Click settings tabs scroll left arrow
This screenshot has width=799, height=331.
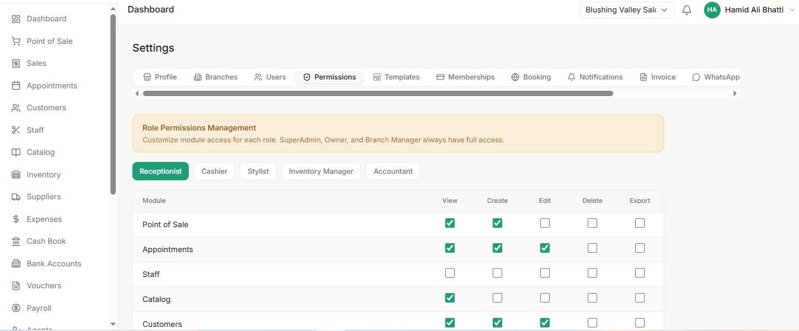point(137,93)
